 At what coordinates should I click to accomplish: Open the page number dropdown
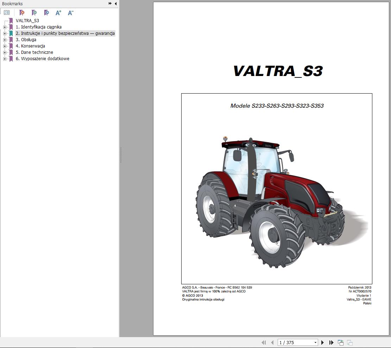315,342
